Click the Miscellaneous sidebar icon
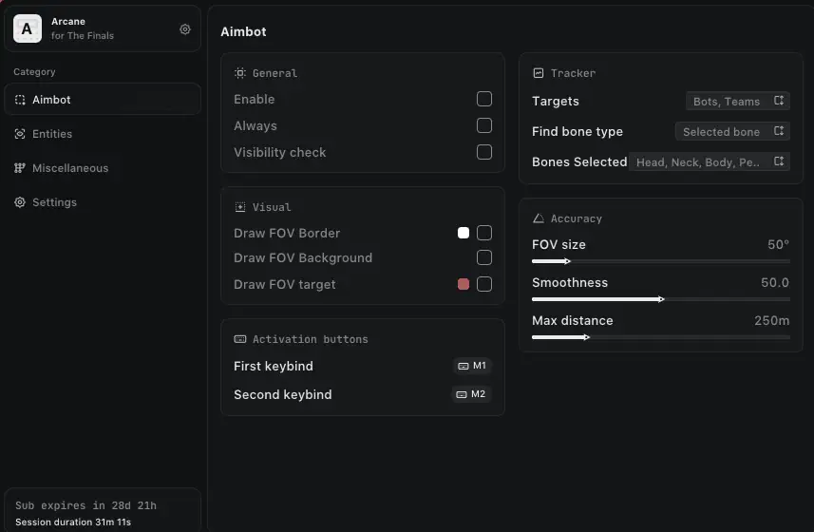 [x=20, y=168]
